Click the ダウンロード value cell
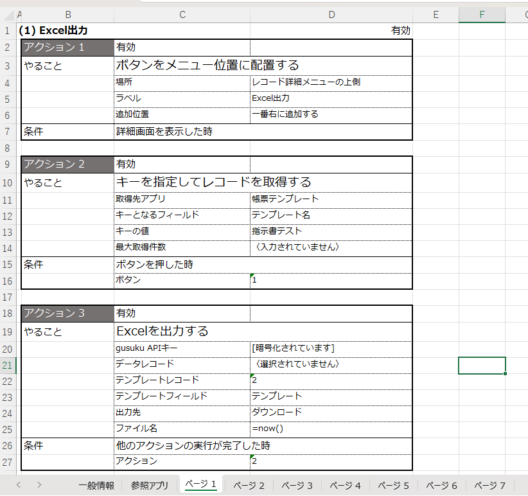Image resolution: width=528 pixels, height=496 pixels. pos(331,412)
